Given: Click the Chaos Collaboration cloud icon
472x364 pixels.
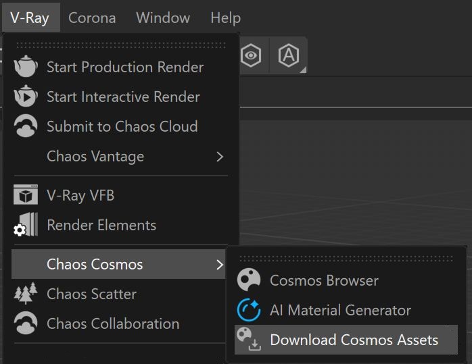Looking at the screenshot, I should tap(26, 323).
